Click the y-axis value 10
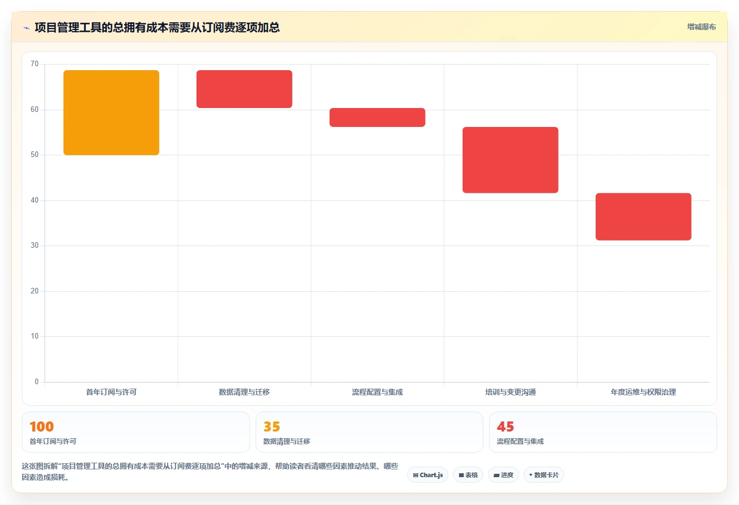This screenshot has width=739, height=505. point(35,336)
